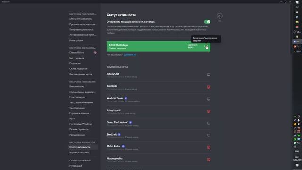The image size is (302, 170).
Task: Click the settings page vertical scrollbar
Action: tap(291, 29)
